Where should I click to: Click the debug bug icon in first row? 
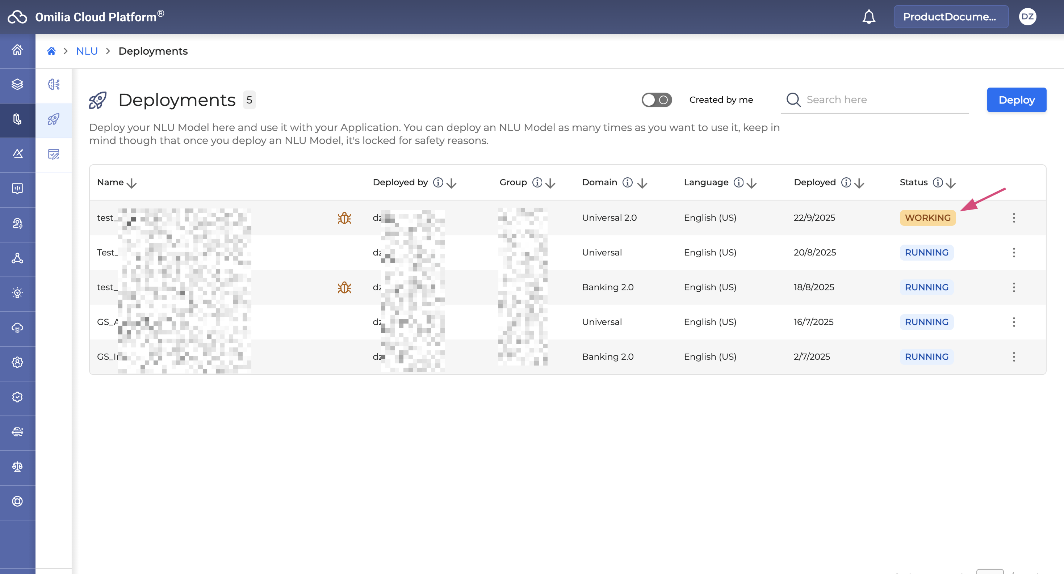point(344,218)
